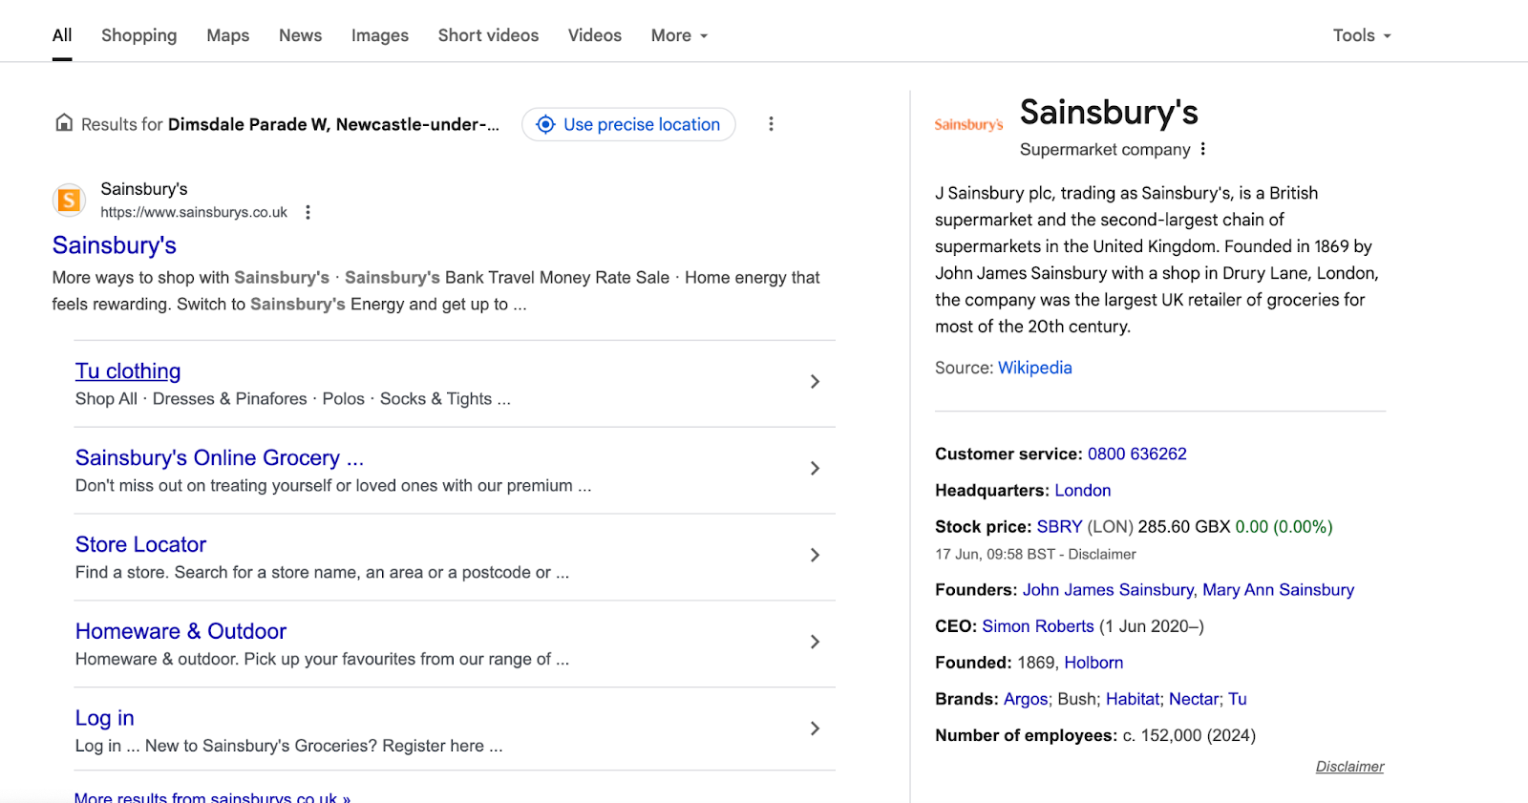The image size is (1528, 803).
Task: Click founder John James Sainsbury link
Action: point(1108,590)
